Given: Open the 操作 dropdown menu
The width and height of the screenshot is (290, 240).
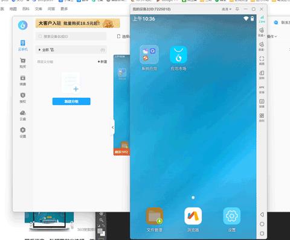Looking at the screenshot, I should (x=272, y=36).
